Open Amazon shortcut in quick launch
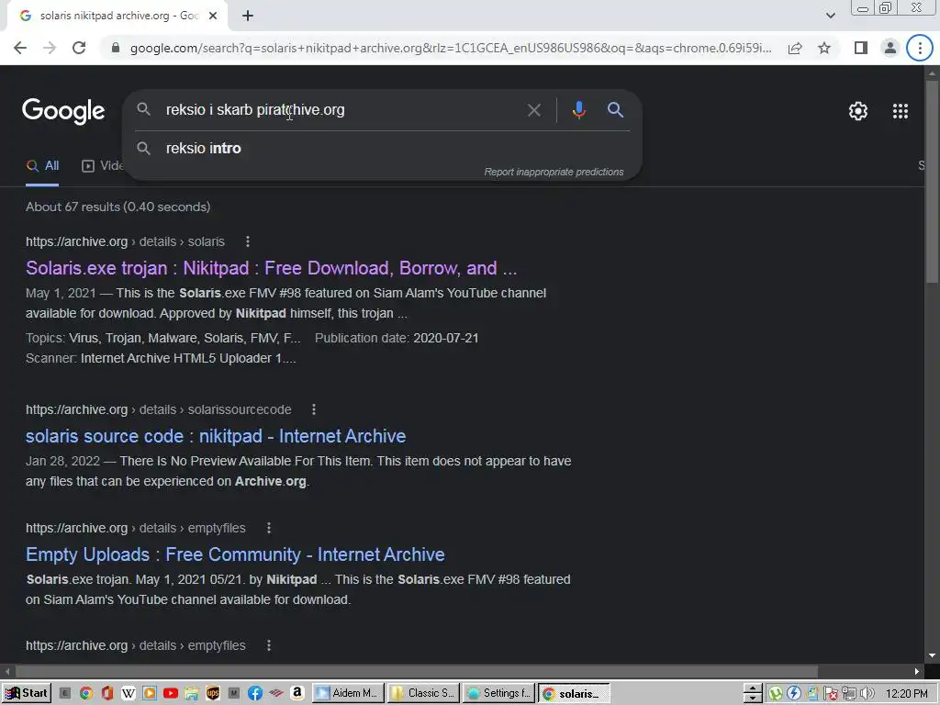Screen dimensions: 940x705 pyautogui.click(x=297, y=694)
